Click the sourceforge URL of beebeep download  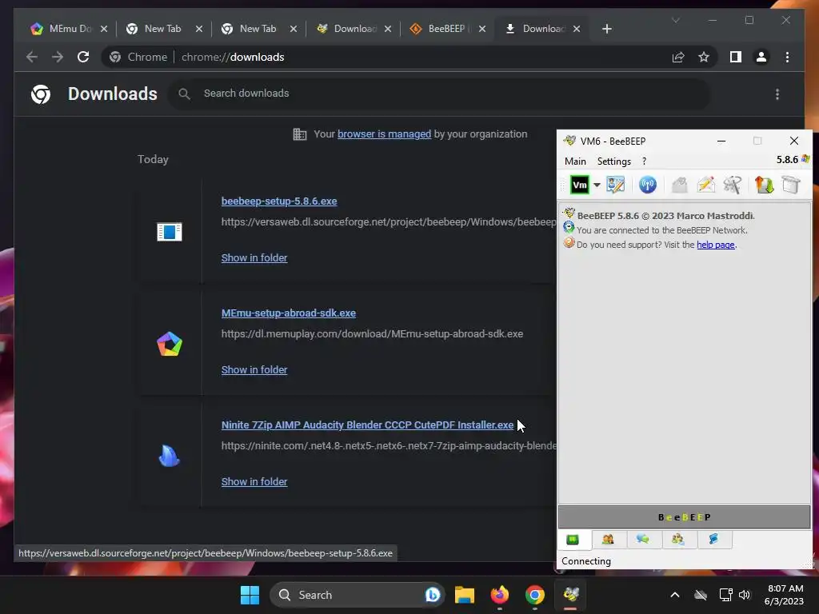pyautogui.click(x=389, y=222)
